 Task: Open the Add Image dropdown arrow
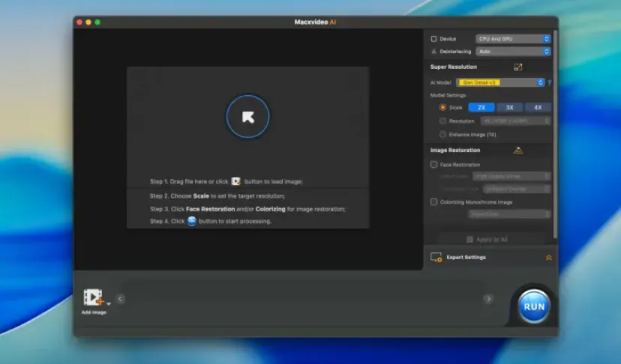[x=109, y=304]
